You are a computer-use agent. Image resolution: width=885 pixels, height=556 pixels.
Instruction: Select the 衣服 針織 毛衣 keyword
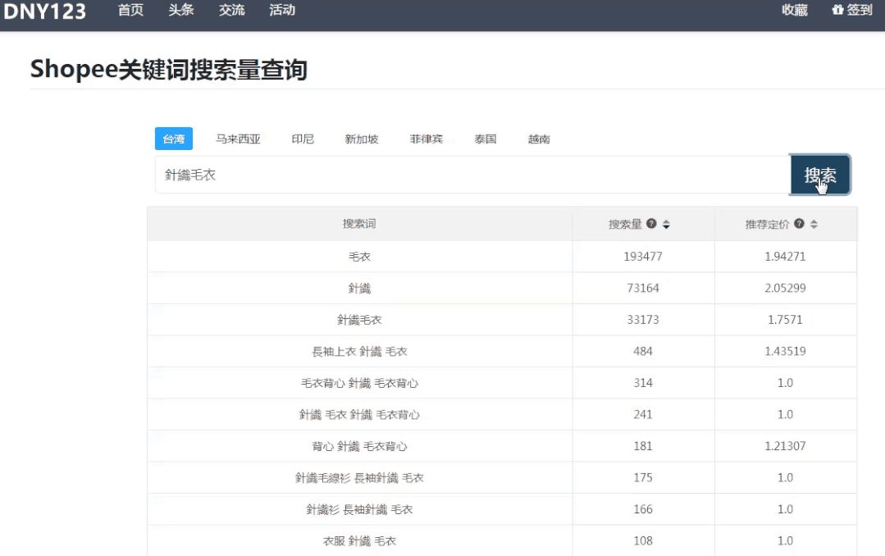tap(359, 540)
